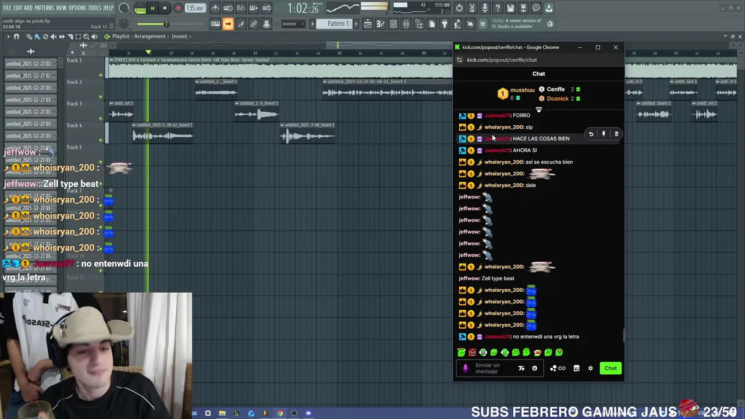Toggle the PAT/SONG mode switch
The width and height of the screenshot is (745, 419).
coord(140,8)
